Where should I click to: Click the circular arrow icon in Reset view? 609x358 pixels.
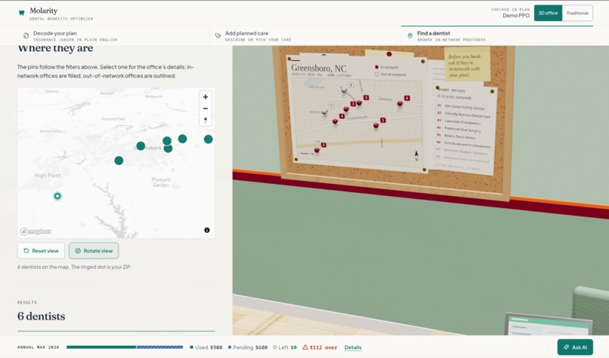coord(26,251)
